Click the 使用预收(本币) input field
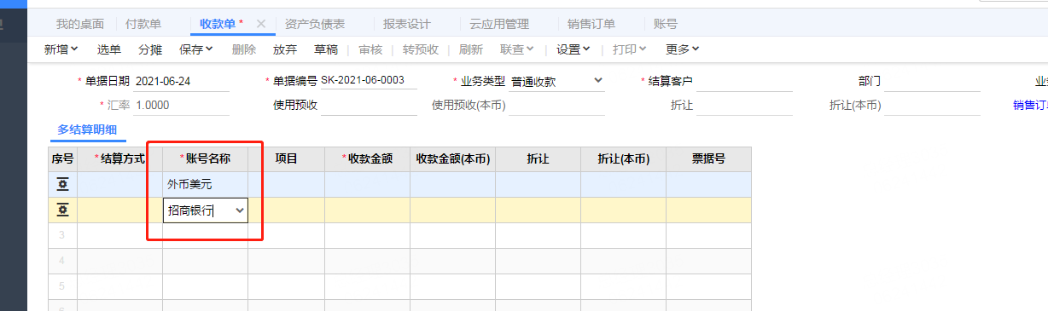Screen dimensions: 1048x311 point(557,106)
